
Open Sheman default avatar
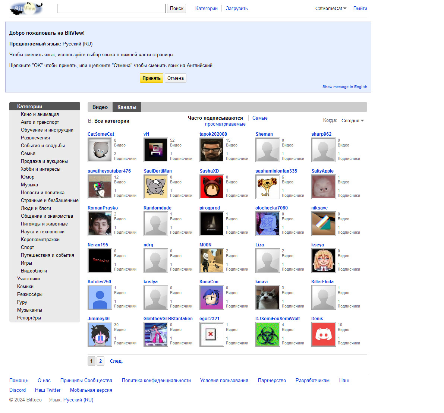click(x=268, y=150)
